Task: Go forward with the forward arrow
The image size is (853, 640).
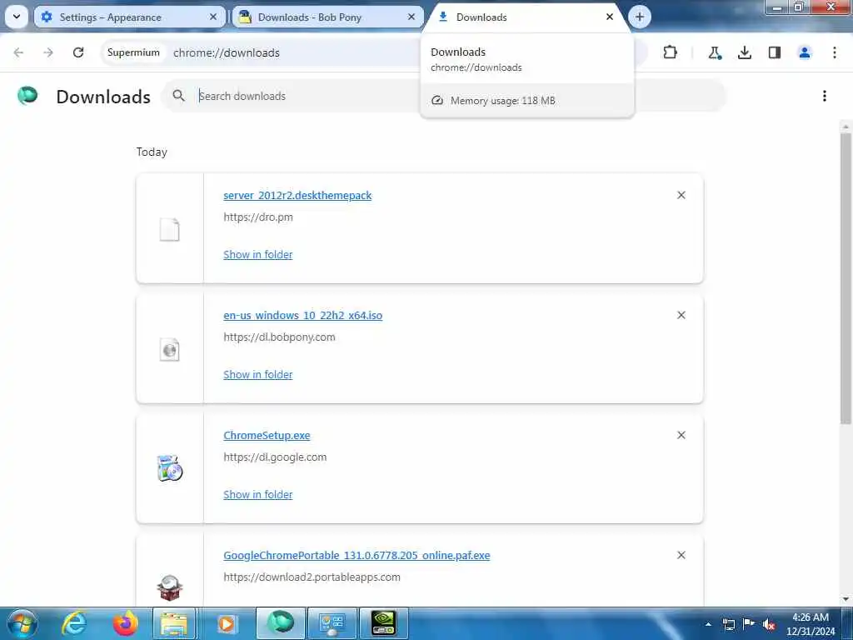Action: [x=48, y=52]
